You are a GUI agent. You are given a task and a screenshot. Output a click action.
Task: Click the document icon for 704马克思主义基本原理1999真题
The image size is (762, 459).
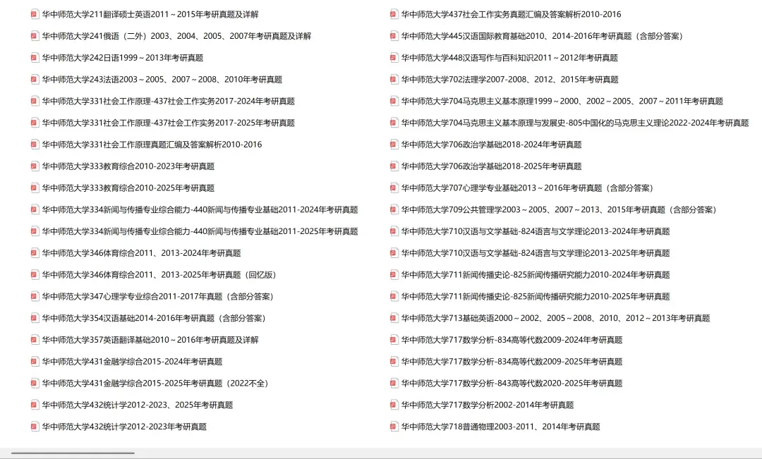[x=392, y=101]
